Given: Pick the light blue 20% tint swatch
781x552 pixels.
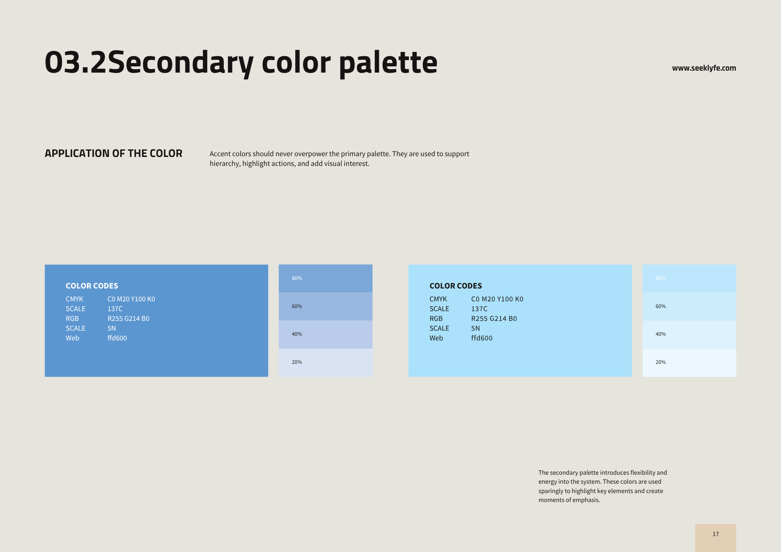Looking at the screenshot, I should (x=689, y=363).
